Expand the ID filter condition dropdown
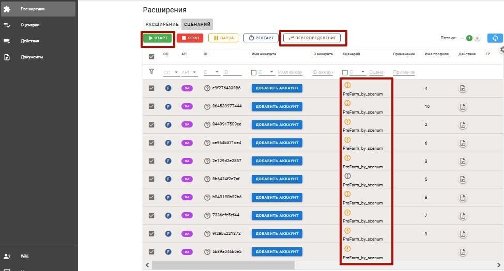The width and height of the screenshot is (504, 271). [x=218, y=73]
